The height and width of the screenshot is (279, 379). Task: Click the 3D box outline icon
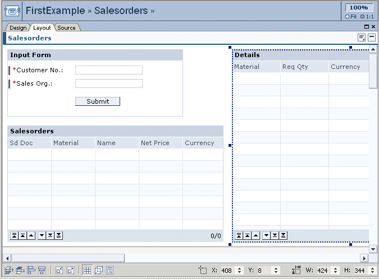coord(99,271)
